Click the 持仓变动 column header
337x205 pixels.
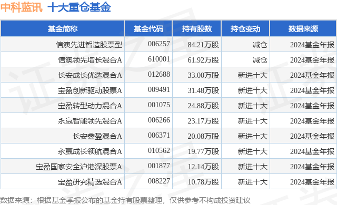245,29
